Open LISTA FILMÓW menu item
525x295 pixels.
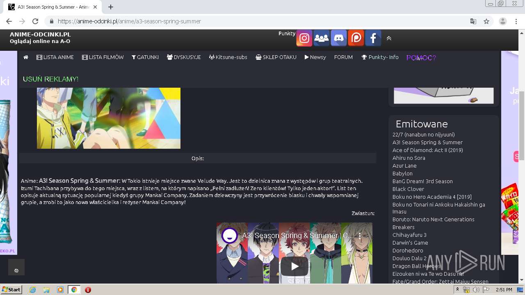(x=103, y=57)
